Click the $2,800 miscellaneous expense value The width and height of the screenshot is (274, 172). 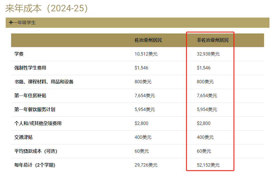tap(145, 124)
